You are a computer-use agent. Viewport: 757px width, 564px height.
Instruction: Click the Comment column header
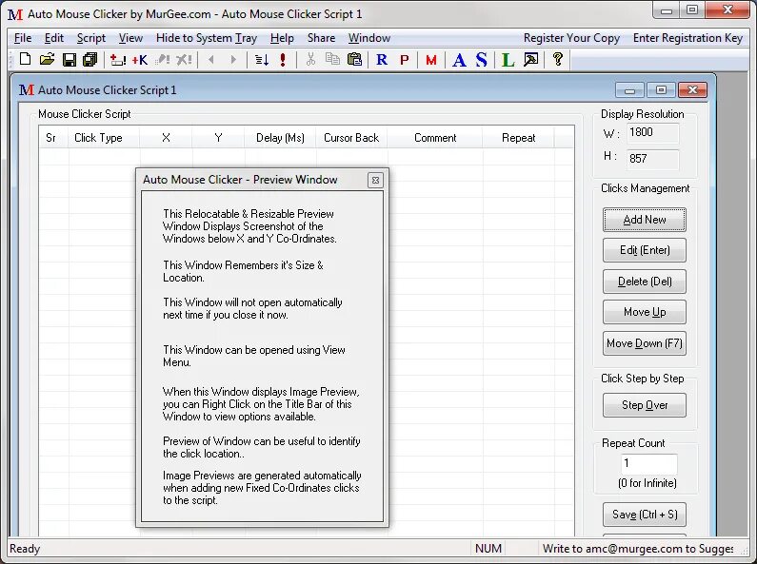coord(435,138)
